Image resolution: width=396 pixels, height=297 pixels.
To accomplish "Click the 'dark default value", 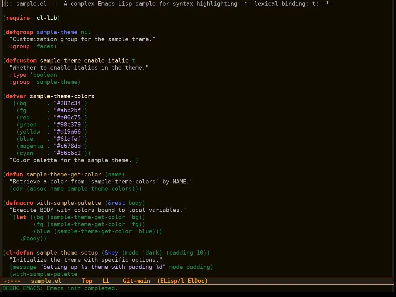I will 150,253.
